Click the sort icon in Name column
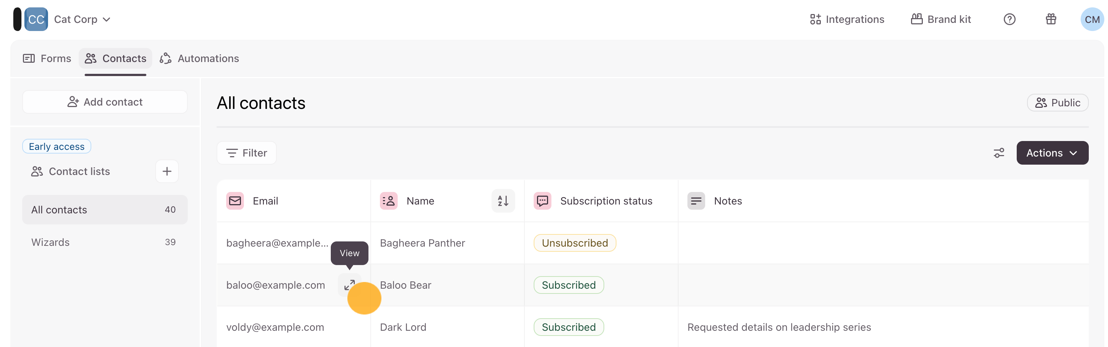This screenshot has width=1108, height=347. pos(503,200)
